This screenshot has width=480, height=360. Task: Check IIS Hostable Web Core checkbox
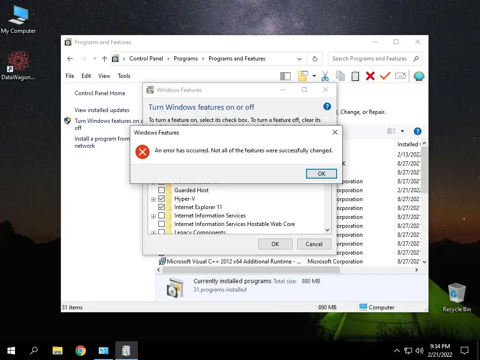(x=161, y=224)
